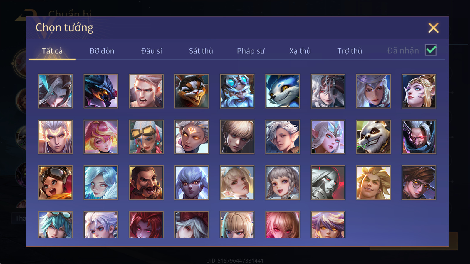Switch to the Đỡ đòn tab
This screenshot has width=470, height=264.
pos(102,51)
